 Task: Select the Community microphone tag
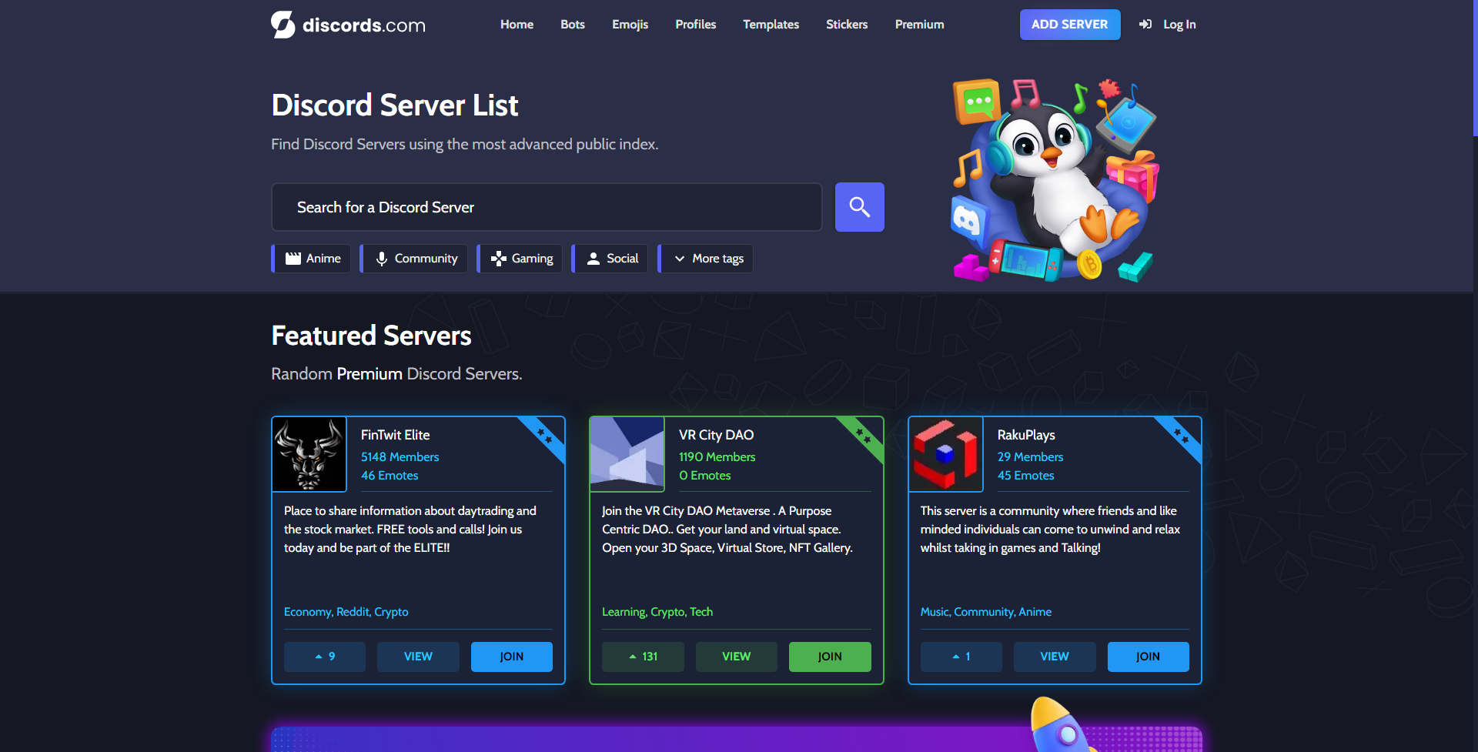click(416, 259)
